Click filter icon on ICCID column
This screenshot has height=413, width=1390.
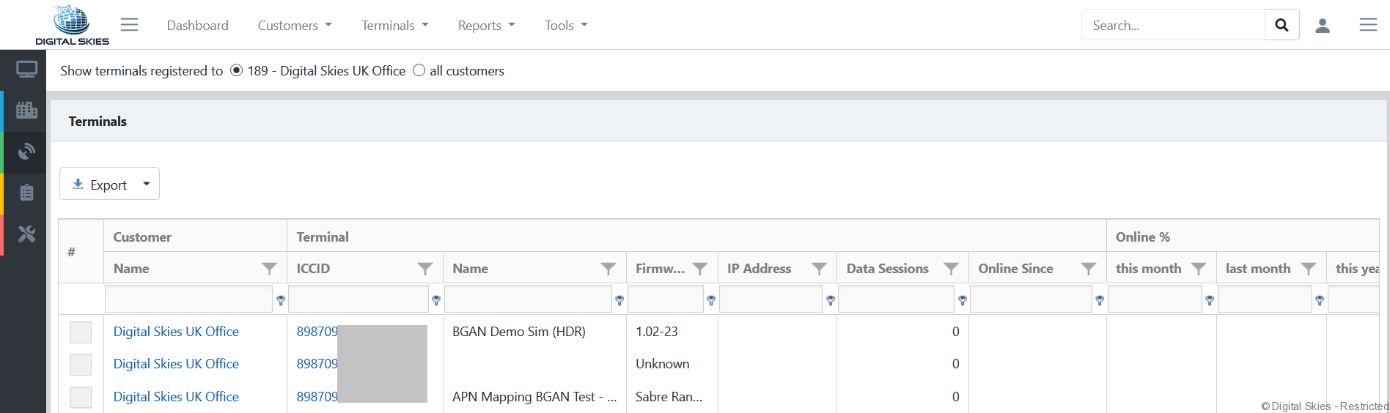click(424, 269)
